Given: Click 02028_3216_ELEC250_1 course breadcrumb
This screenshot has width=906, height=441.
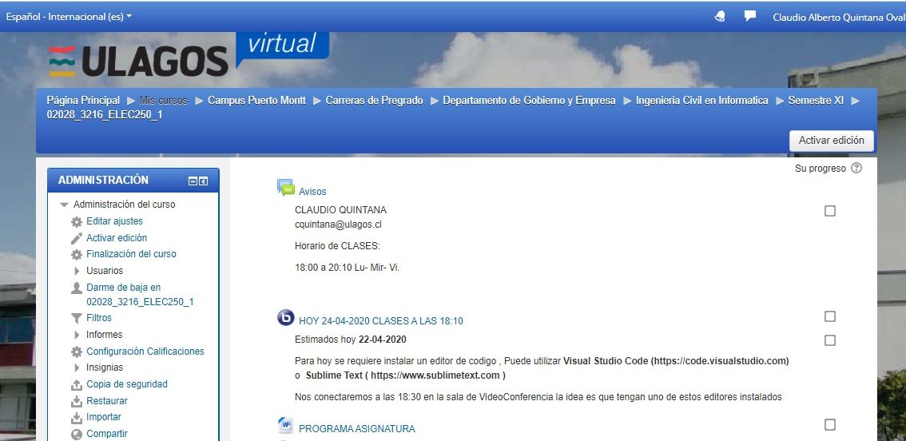Looking at the screenshot, I should 105,114.
